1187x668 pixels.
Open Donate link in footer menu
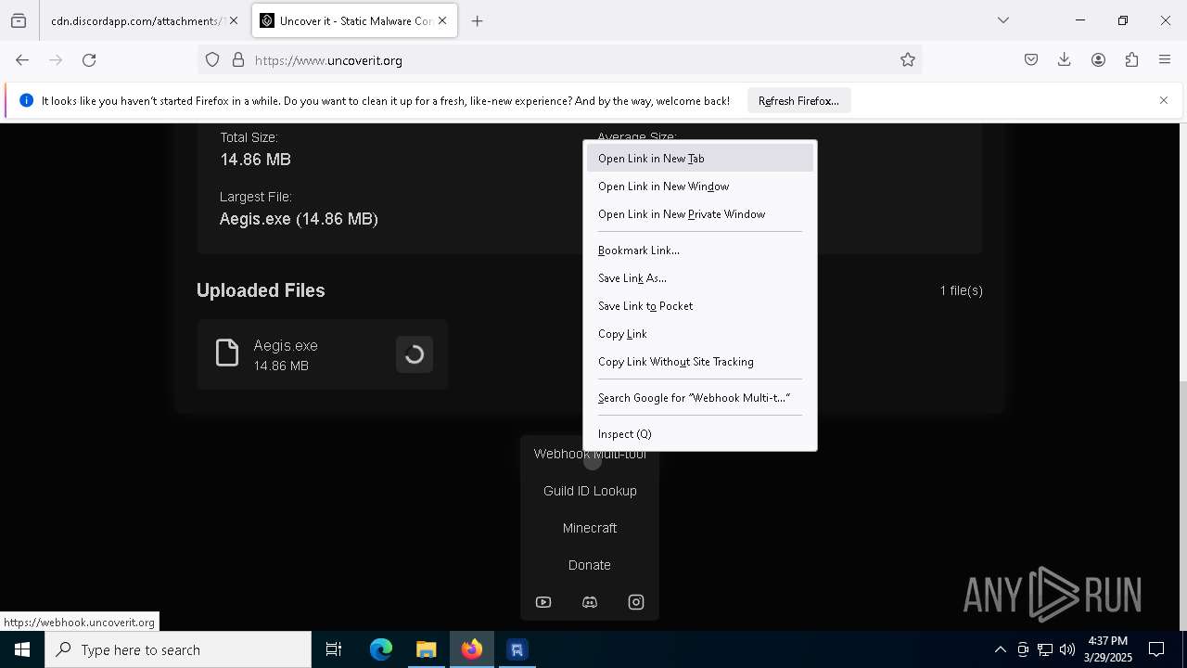point(590,565)
